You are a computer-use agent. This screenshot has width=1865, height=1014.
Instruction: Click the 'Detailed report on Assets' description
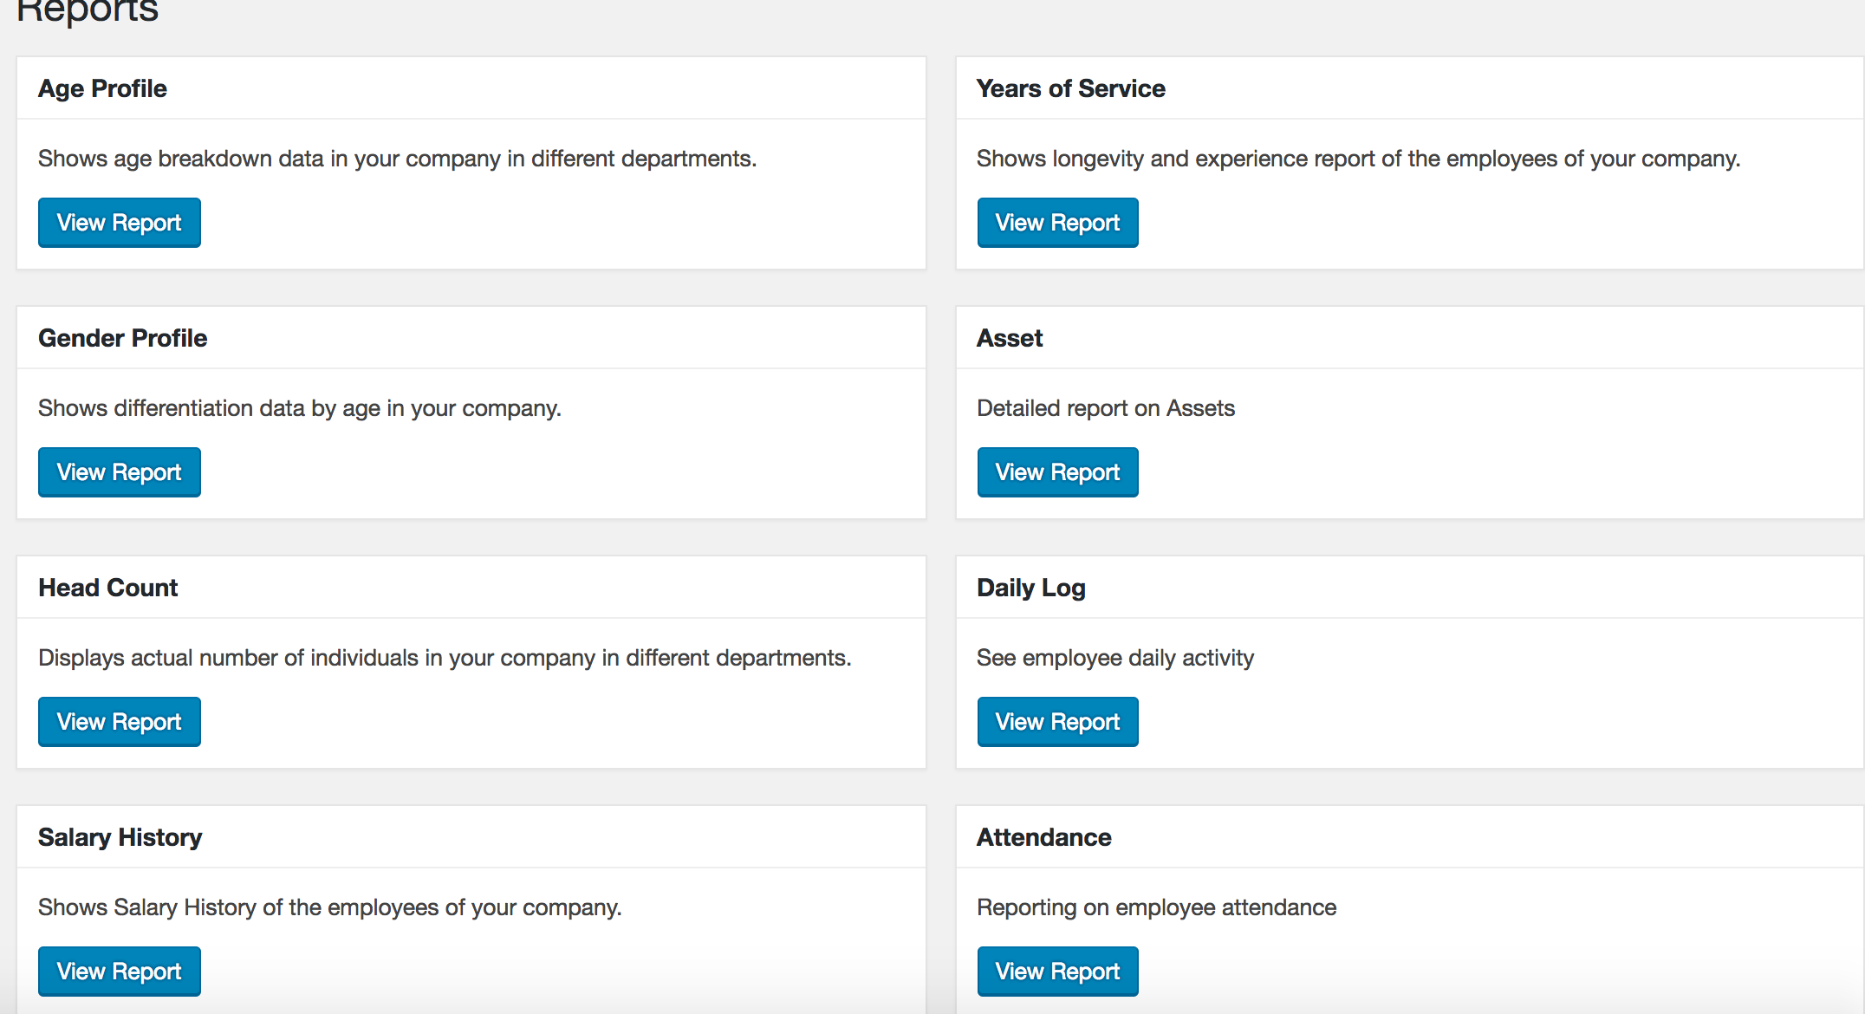[x=1105, y=408]
